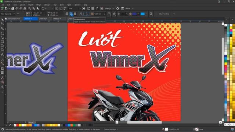235x132 pixels.
Task: Click the Export icon in the toolbar
Action: (61, 8)
